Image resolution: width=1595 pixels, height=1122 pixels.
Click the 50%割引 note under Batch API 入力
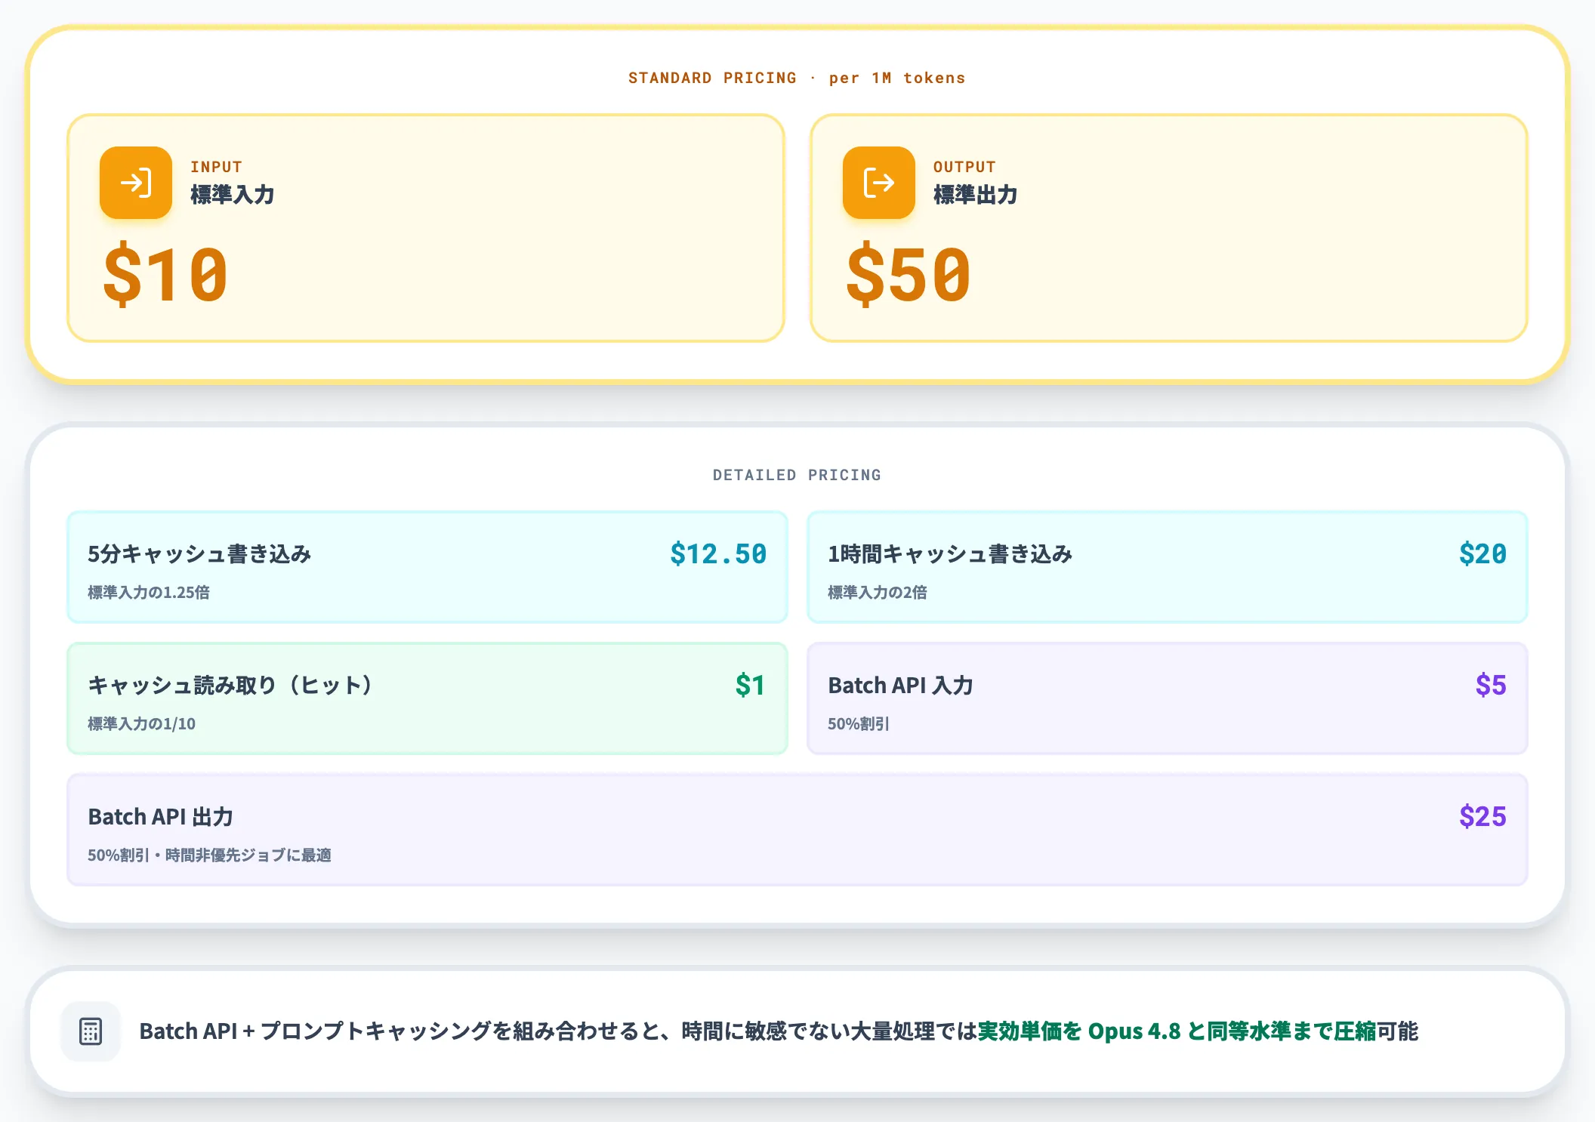pyautogui.click(x=859, y=724)
